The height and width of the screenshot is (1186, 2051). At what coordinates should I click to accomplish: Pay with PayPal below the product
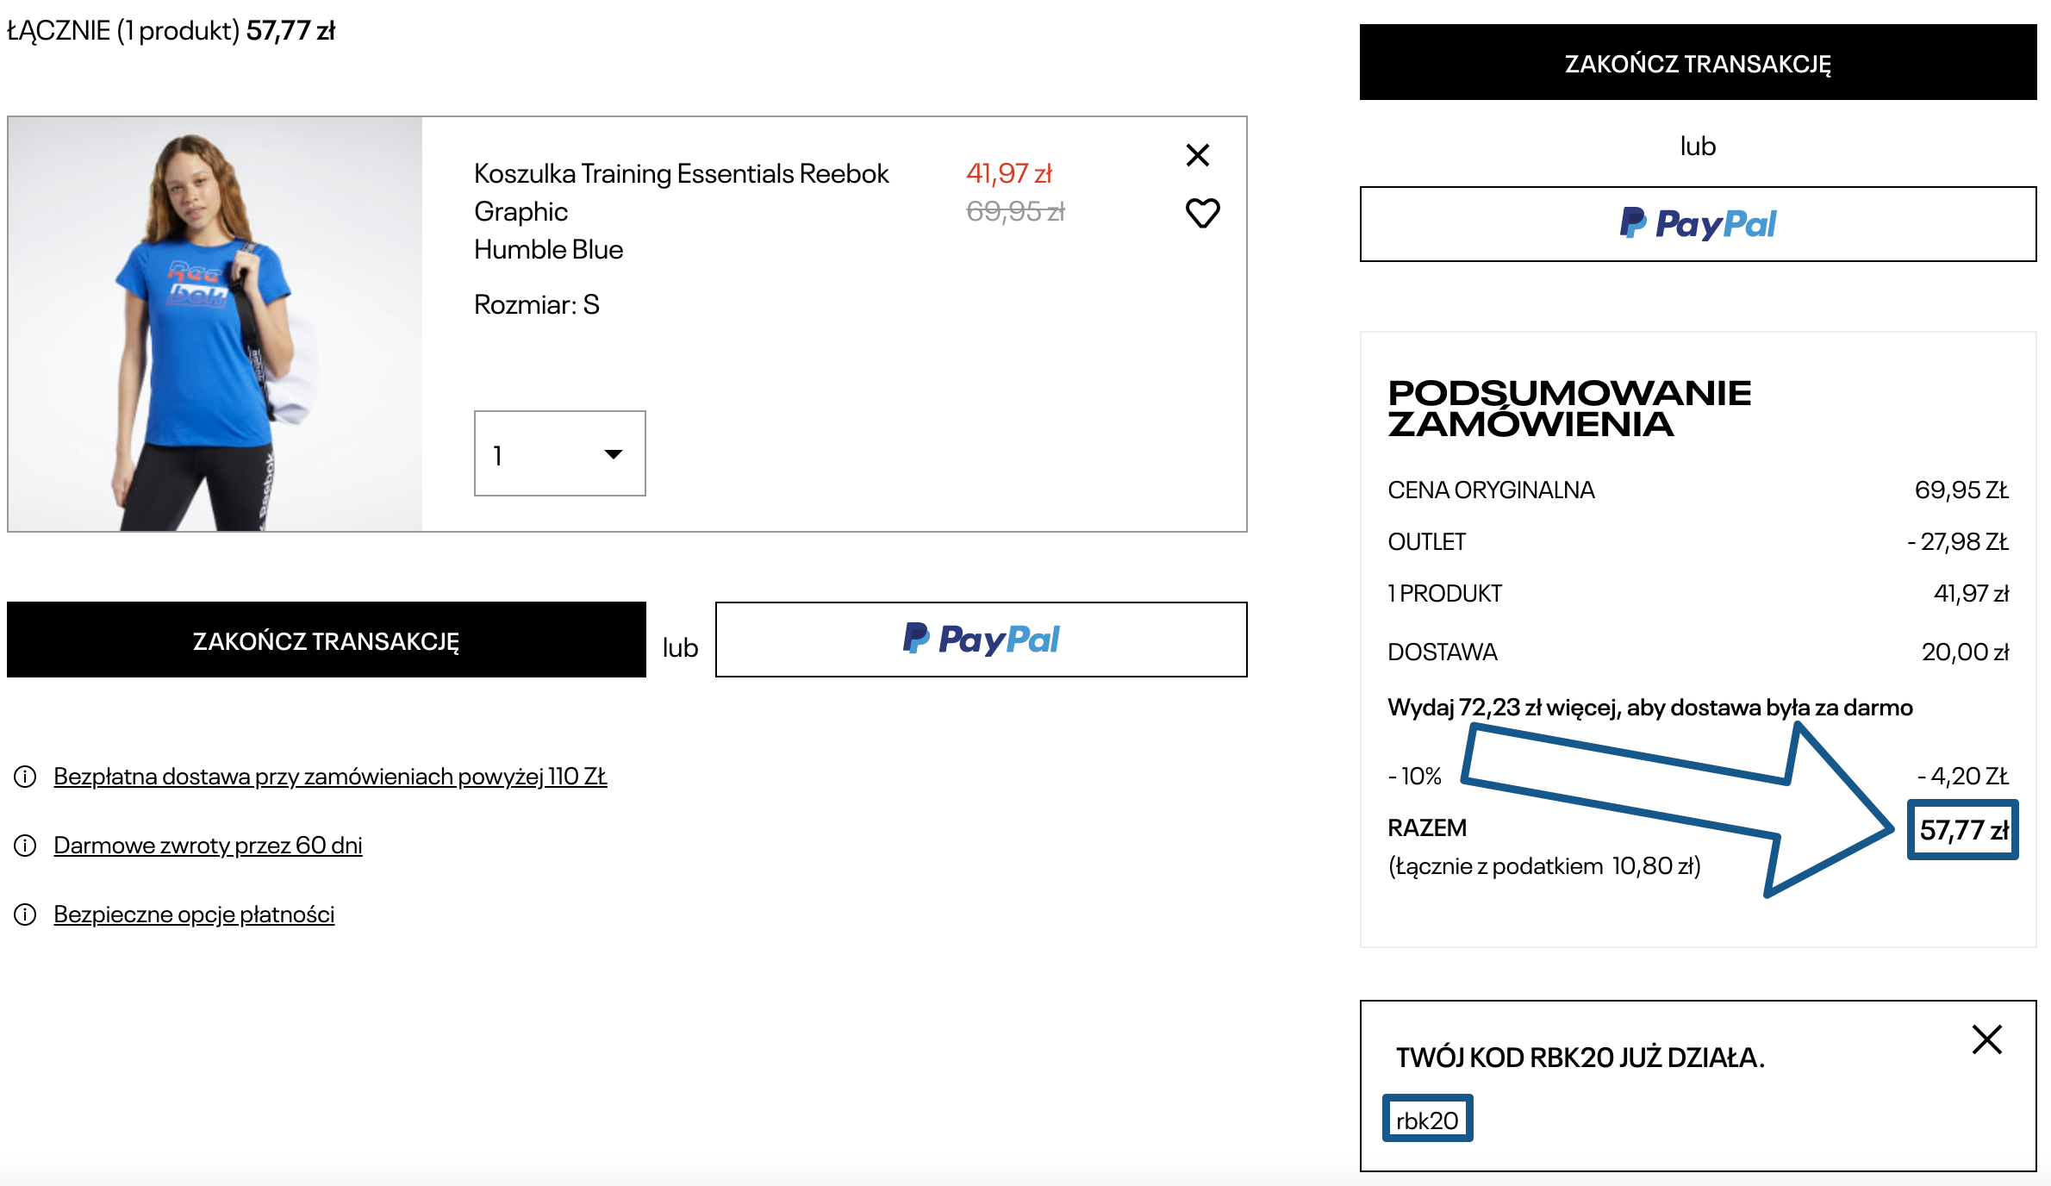[x=981, y=640]
